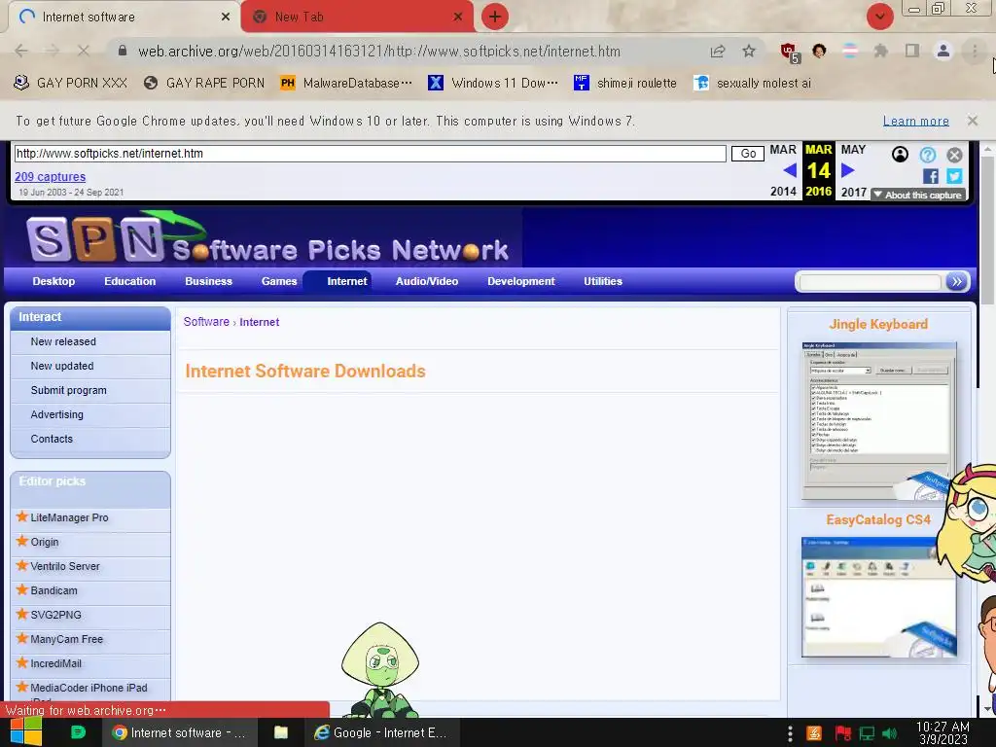Open Ventrilo Server editor pick
Screen dimensions: 996x747
(x=65, y=566)
